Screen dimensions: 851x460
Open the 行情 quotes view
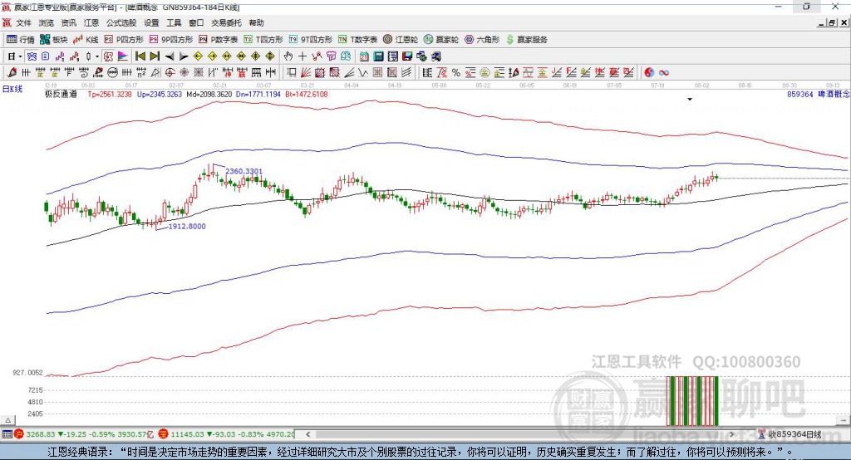[20, 40]
